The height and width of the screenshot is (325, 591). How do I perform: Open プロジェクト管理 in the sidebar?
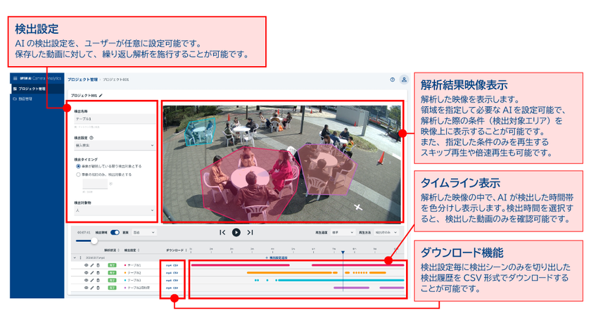pyautogui.click(x=37, y=89)
